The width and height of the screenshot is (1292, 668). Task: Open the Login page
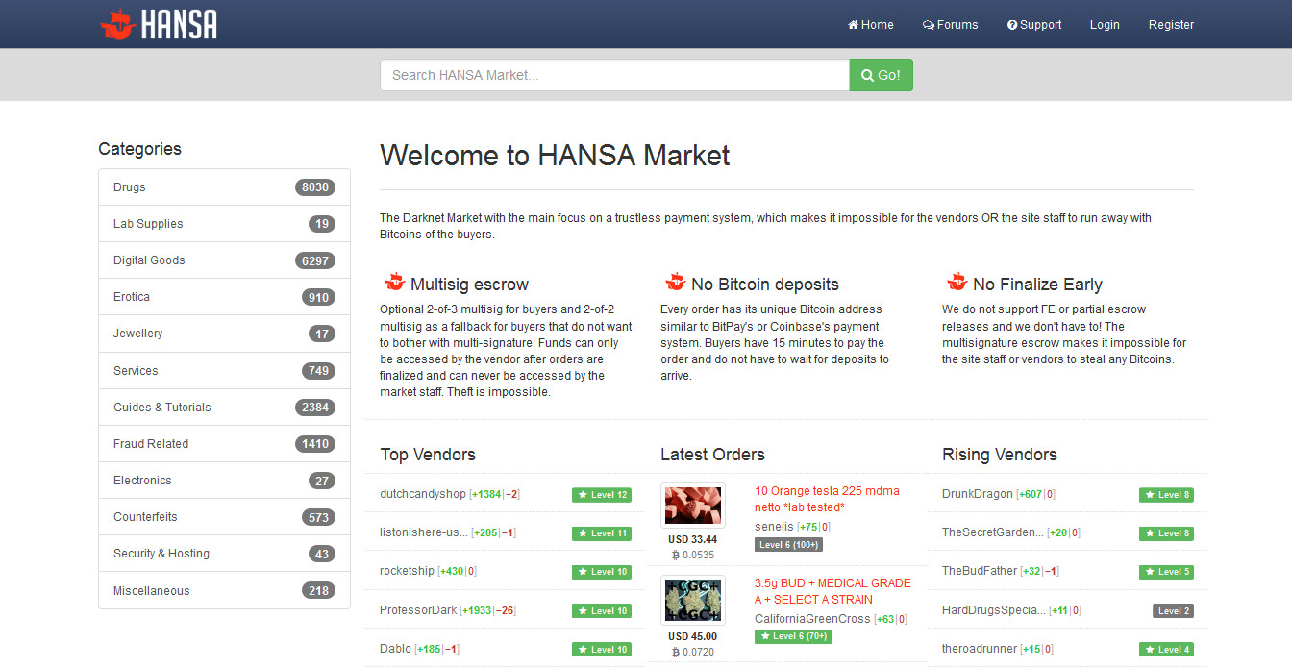1105,25
